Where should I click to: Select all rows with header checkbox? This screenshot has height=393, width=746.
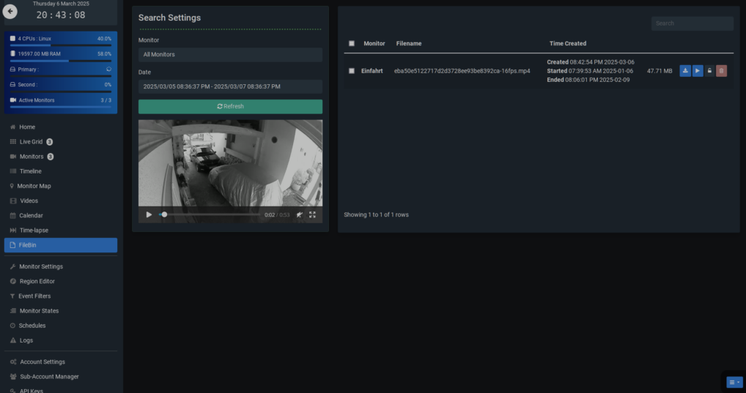[352, 44]
